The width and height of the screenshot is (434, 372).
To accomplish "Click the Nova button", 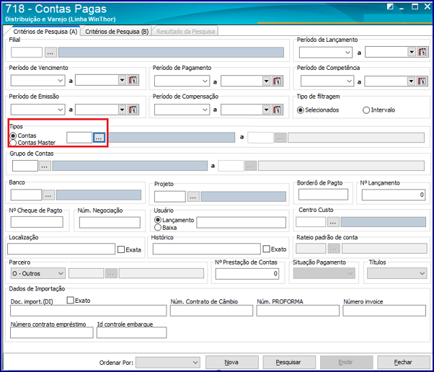I will point(231,362).
